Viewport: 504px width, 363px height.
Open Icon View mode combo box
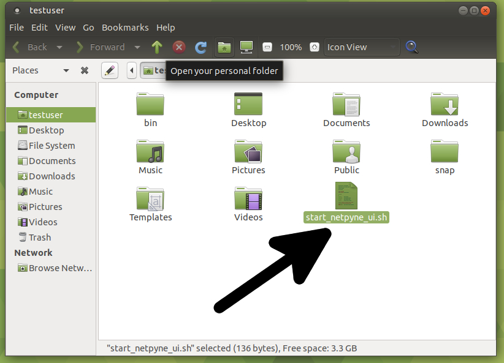click(362, 47)
